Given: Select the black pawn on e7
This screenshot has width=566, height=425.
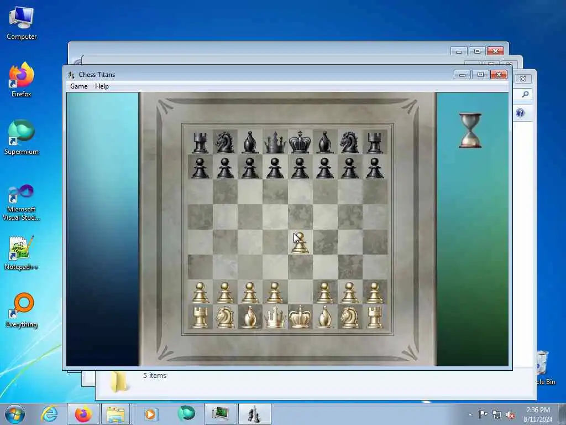Looking at the screenshot, I should pyautogui.click(x=300, y=168).
